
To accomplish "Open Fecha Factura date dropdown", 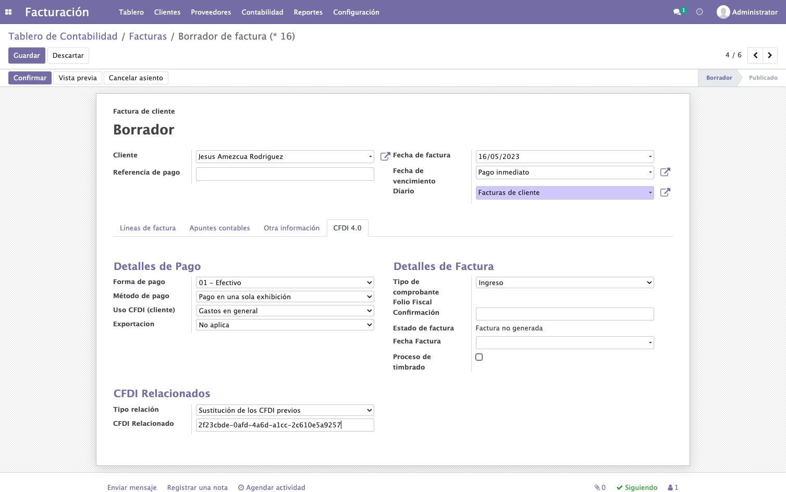I will click(565, 342).
